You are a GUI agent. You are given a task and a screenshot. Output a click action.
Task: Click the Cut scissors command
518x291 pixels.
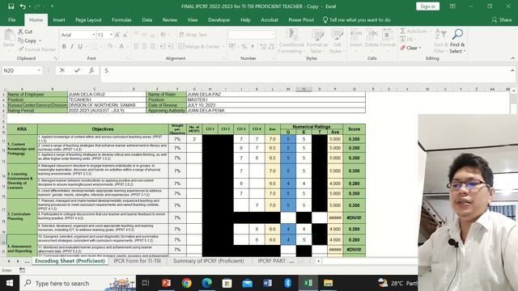25,32
